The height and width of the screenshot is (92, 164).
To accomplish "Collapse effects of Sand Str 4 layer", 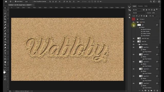I will [159, 69].
